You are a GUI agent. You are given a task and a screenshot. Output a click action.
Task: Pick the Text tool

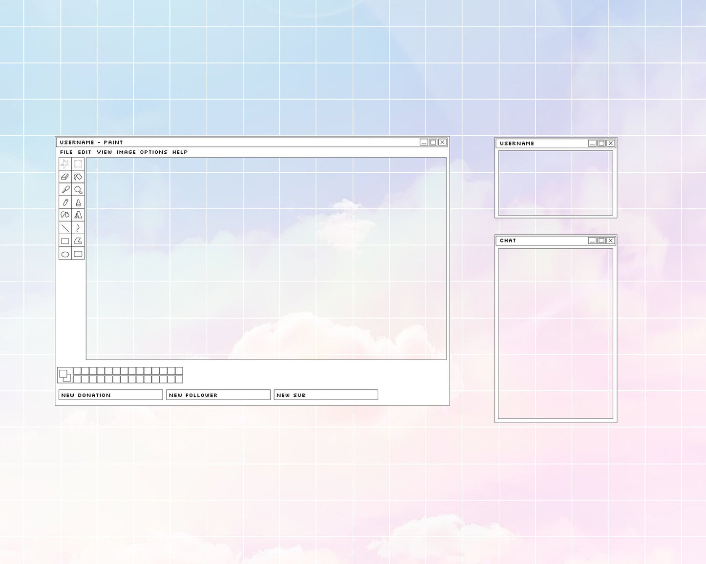click(78, 215)
